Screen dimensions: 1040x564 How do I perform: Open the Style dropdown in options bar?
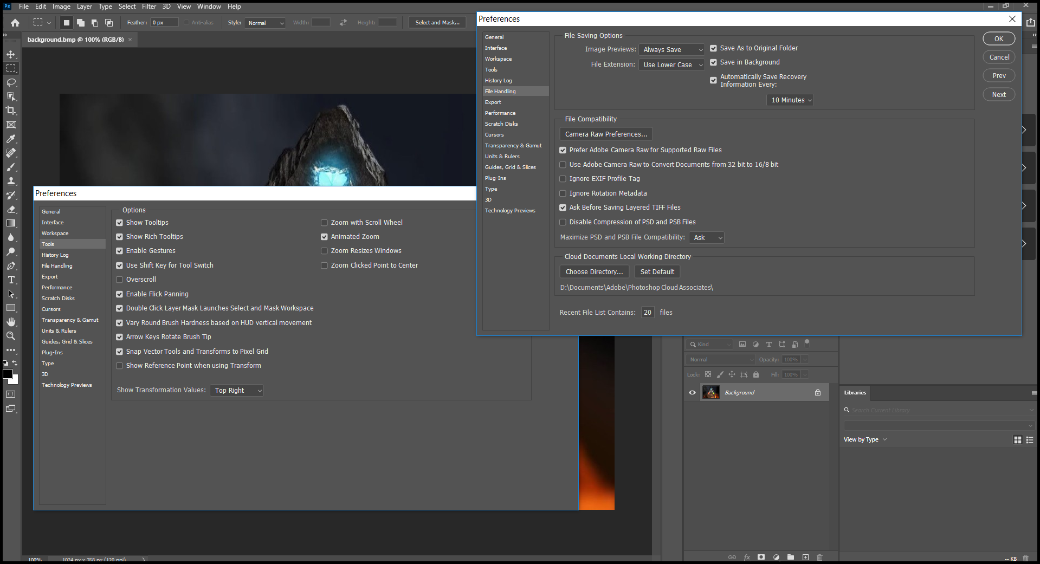(x=265, y=23)
